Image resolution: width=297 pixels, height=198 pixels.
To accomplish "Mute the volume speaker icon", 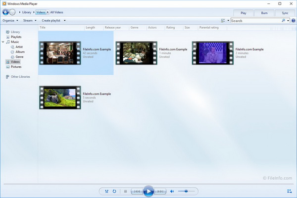I will 172,191.
